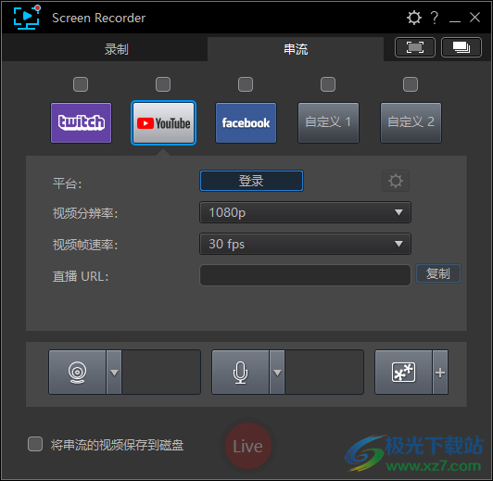The height and width of the screenshot is (481, 493).
Task: Check 将串流的视频保存到磁盘 checkbox
Action: coord(35,444)
